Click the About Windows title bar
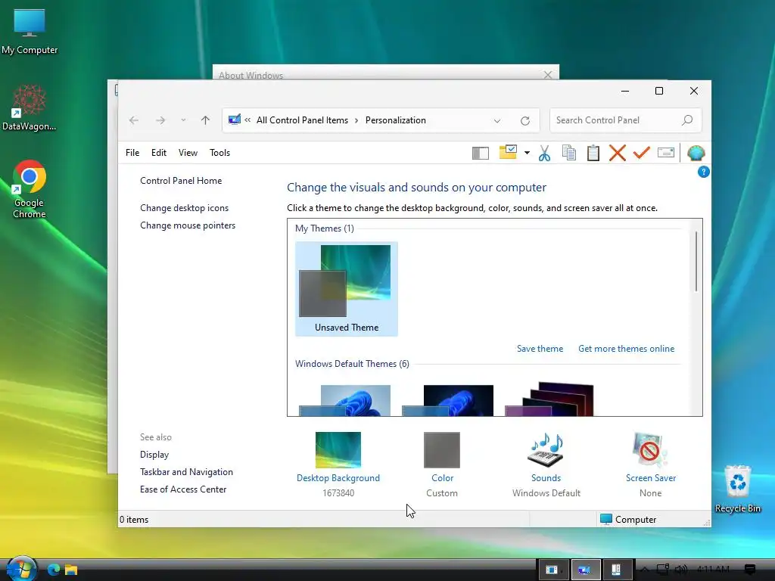 point(385,73)
